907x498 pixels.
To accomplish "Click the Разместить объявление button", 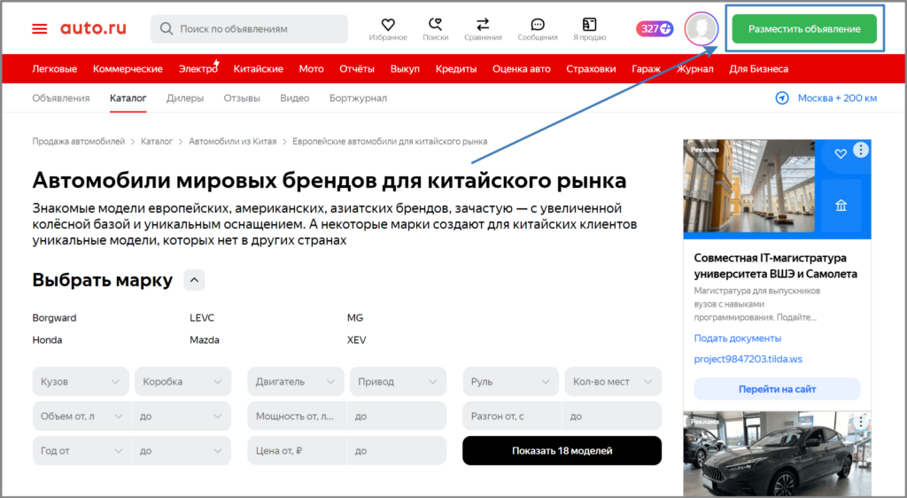I will click(x=803, y=29).
